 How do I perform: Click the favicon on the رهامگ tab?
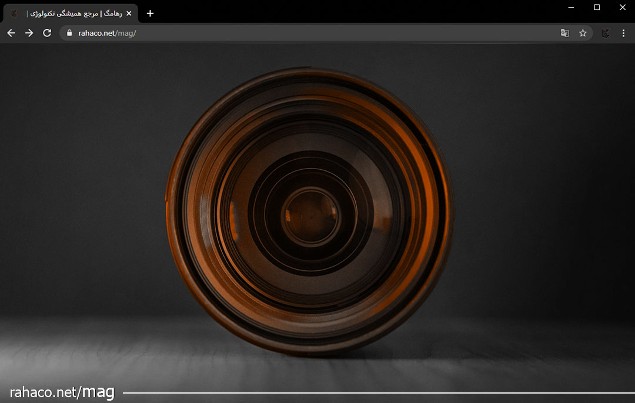point(15,14)
